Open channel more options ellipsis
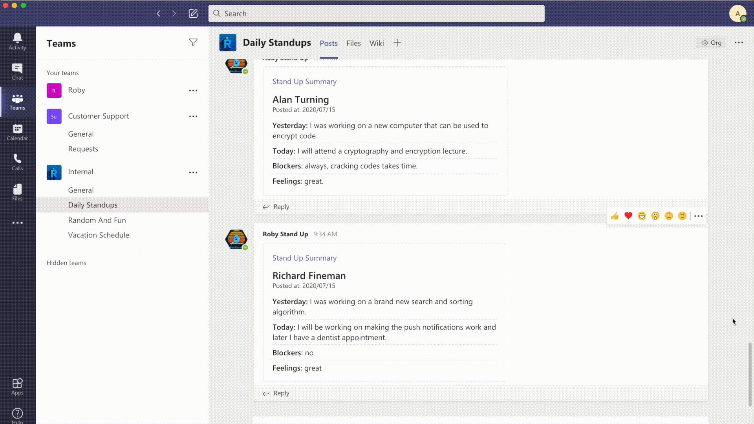Viewport: 754px width, 424px height. click(739, 43)
